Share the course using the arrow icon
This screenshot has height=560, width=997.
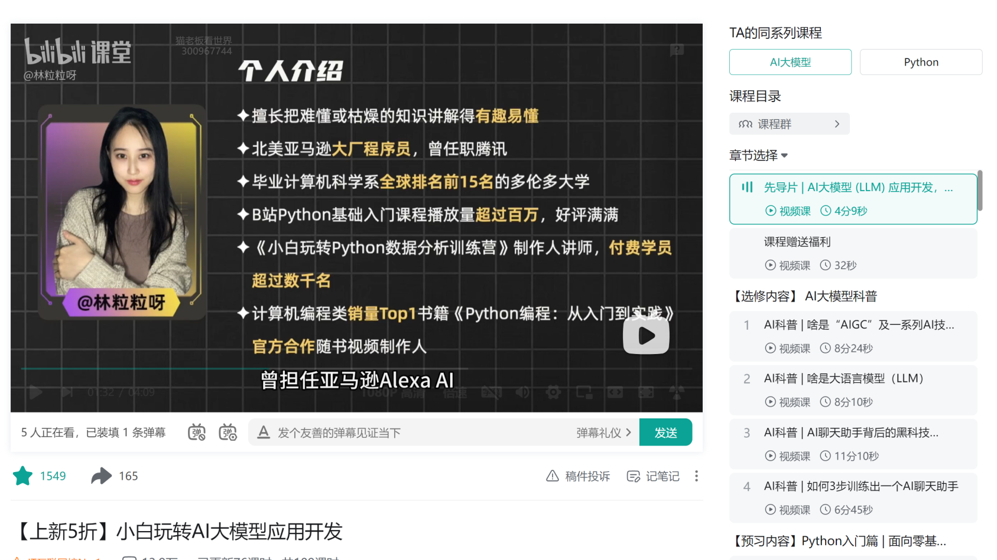pyautogui.click(x=101, y=476)
